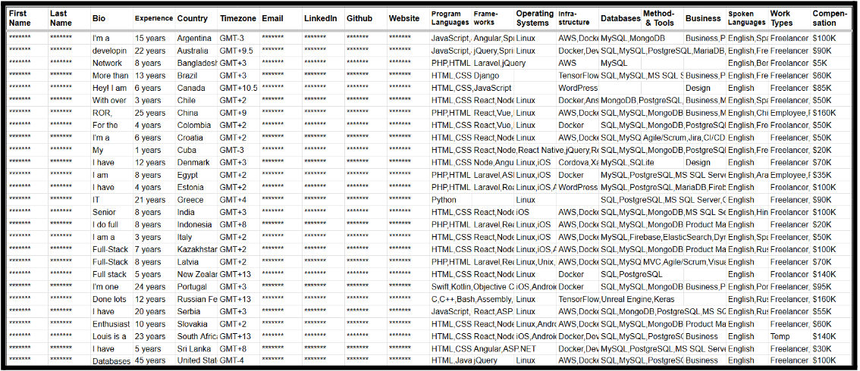Viewport: 860px width, 371px height.
Task: Select the Kazakhstan country cell
Action: (x=197, y=249)
